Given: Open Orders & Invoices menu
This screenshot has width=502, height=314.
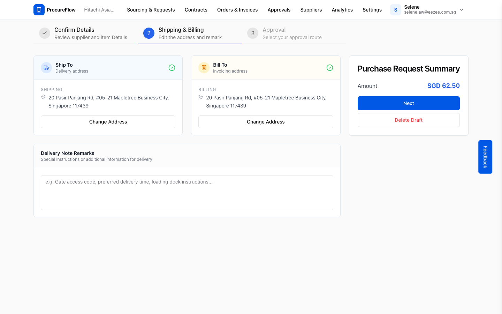Looking at the screenshot, I should tap(237, 10).
